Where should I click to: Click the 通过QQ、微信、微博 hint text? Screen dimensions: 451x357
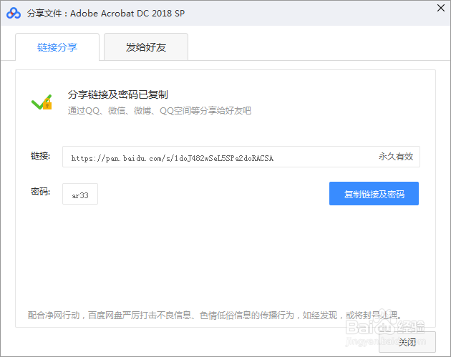(160, 110)
